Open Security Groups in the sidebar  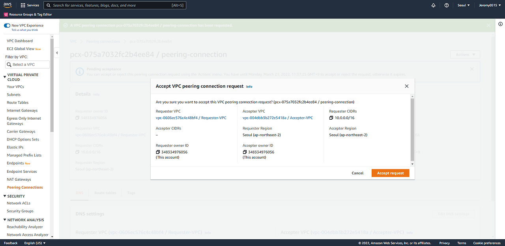[20, 211]
